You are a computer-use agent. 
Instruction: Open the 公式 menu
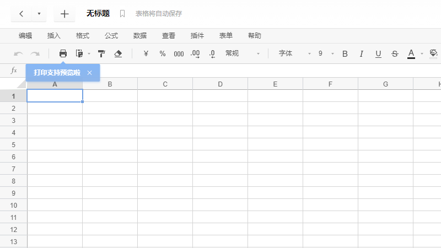pyautogui.click(x=111, y=36)
